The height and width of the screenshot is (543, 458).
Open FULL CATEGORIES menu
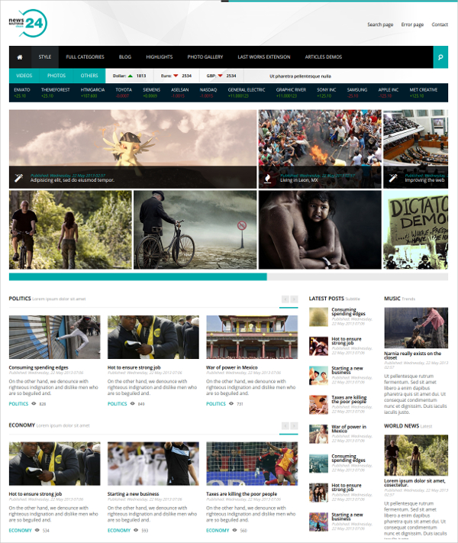[85, 57]
